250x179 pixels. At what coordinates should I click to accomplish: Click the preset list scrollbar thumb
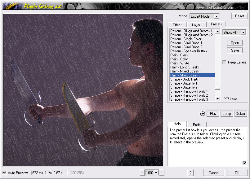click(217, 88)
